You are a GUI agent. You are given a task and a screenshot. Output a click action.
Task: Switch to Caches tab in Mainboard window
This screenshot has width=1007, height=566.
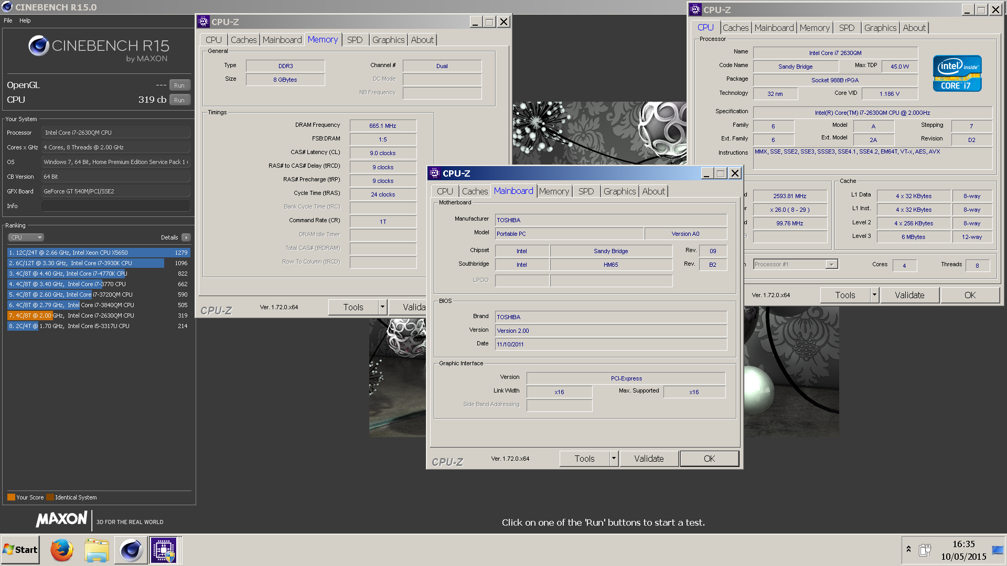point(475,191)
